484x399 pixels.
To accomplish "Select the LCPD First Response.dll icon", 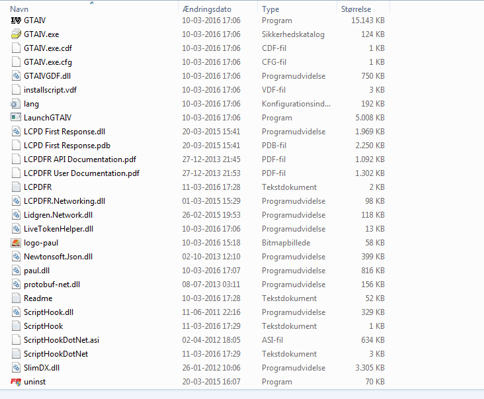I will coord(16,132).
